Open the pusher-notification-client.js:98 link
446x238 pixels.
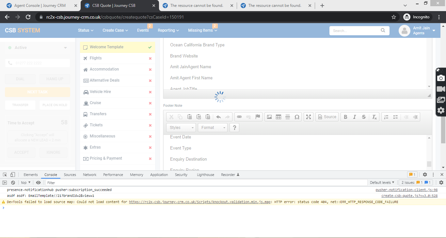[406, 190]
